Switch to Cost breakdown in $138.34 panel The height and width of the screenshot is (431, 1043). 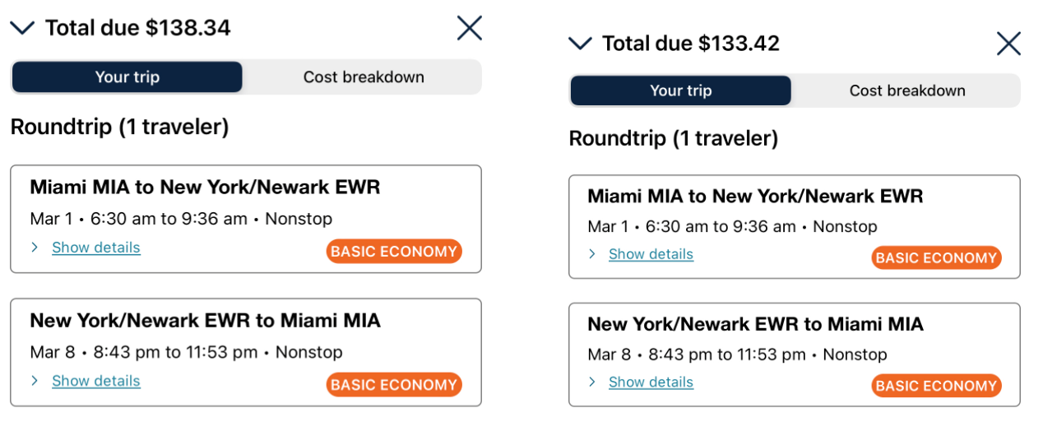(364, 77)
